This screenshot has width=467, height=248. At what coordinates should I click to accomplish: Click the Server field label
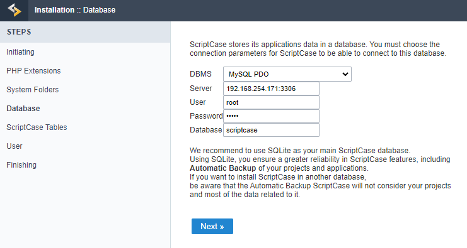tap(201, 89)
